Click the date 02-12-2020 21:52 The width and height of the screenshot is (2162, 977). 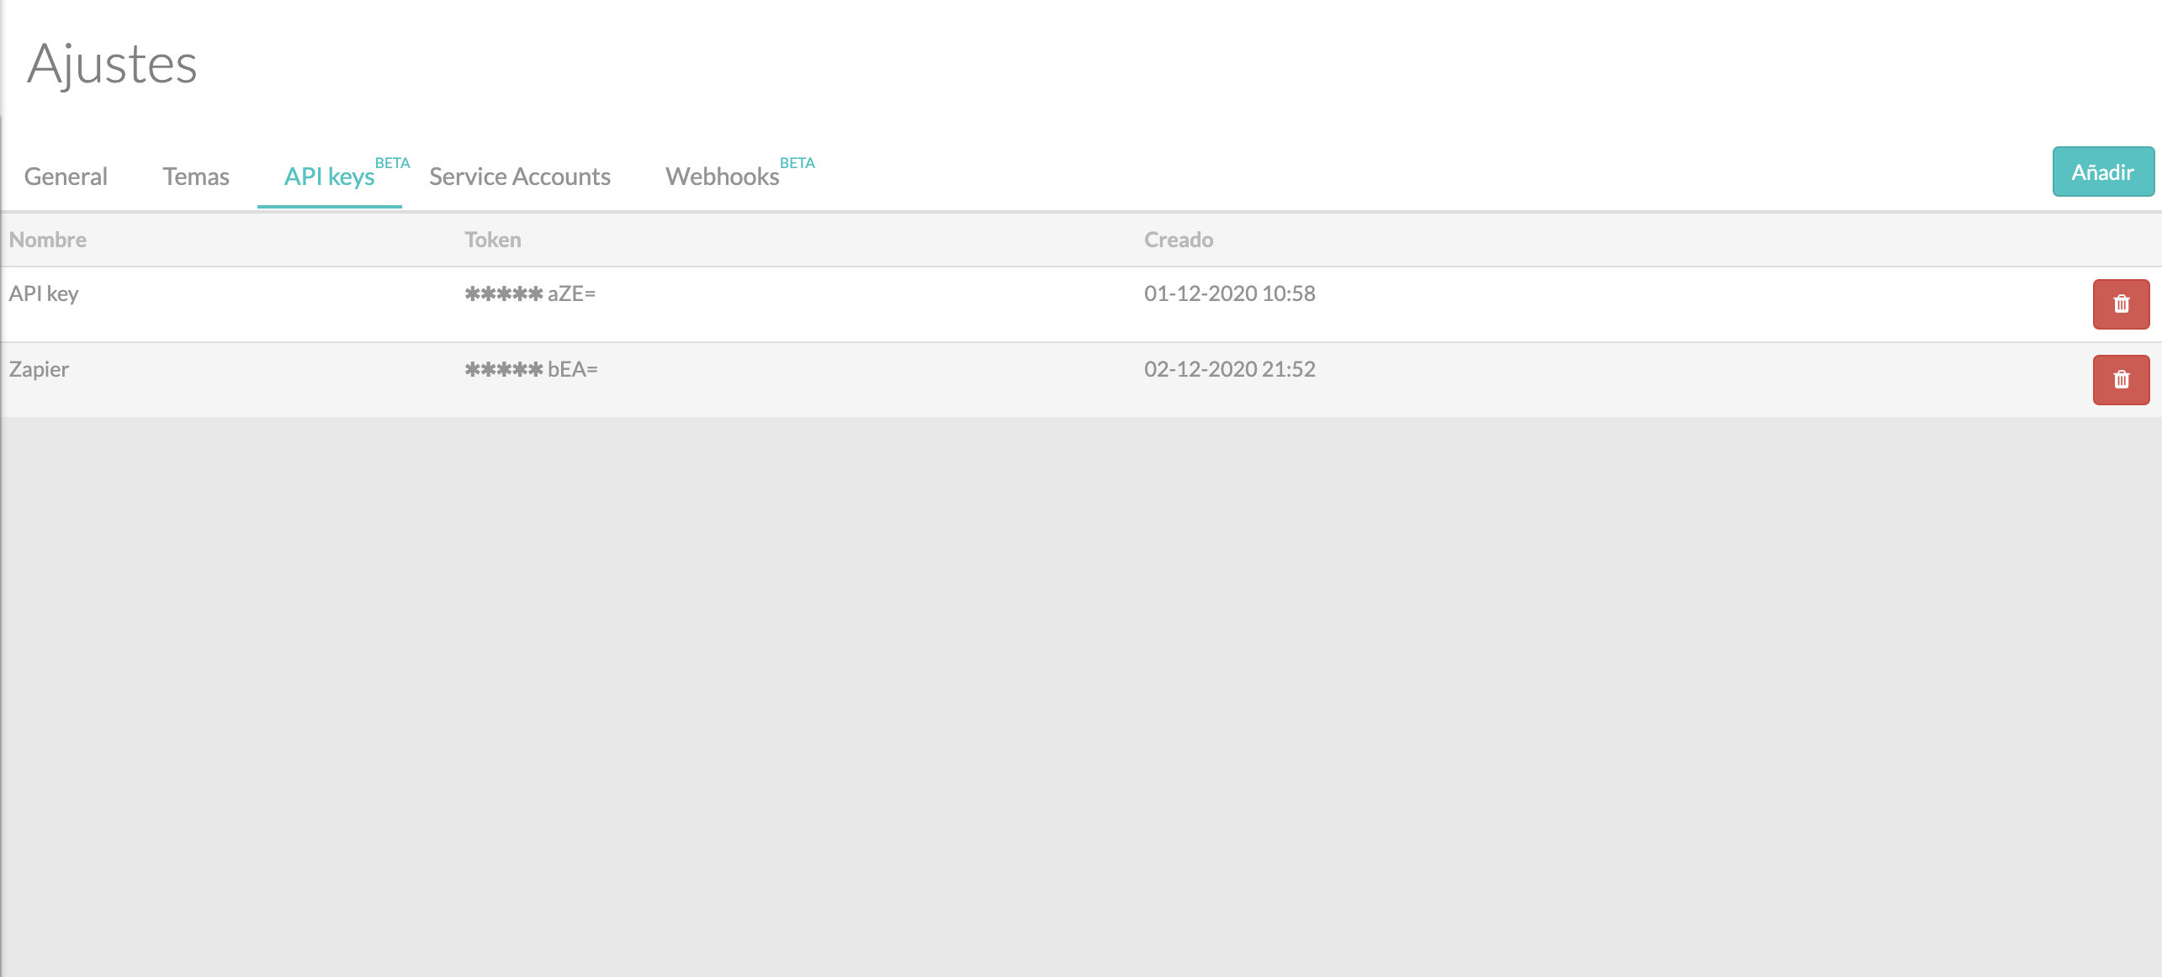pyautogui.click(x=1230, y=369)
